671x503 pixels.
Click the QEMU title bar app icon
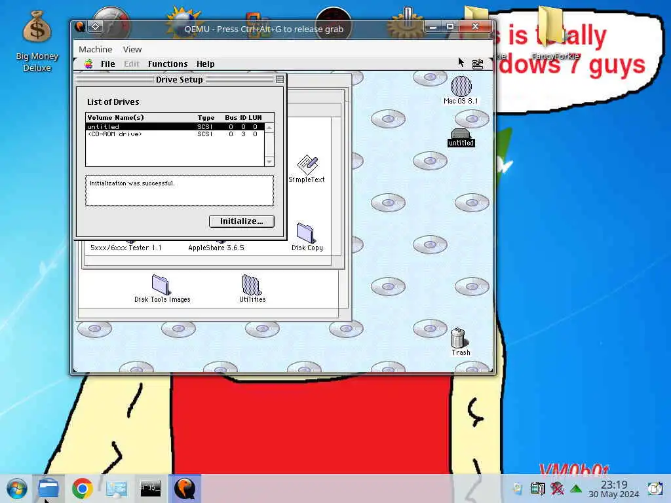(x=79, y=27)
